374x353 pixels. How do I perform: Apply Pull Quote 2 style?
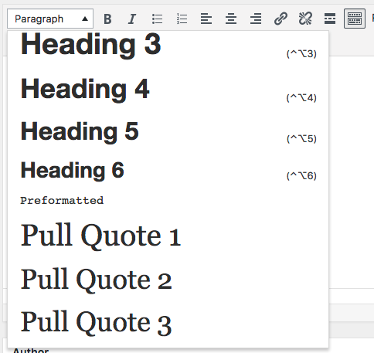tap(168, 279)
